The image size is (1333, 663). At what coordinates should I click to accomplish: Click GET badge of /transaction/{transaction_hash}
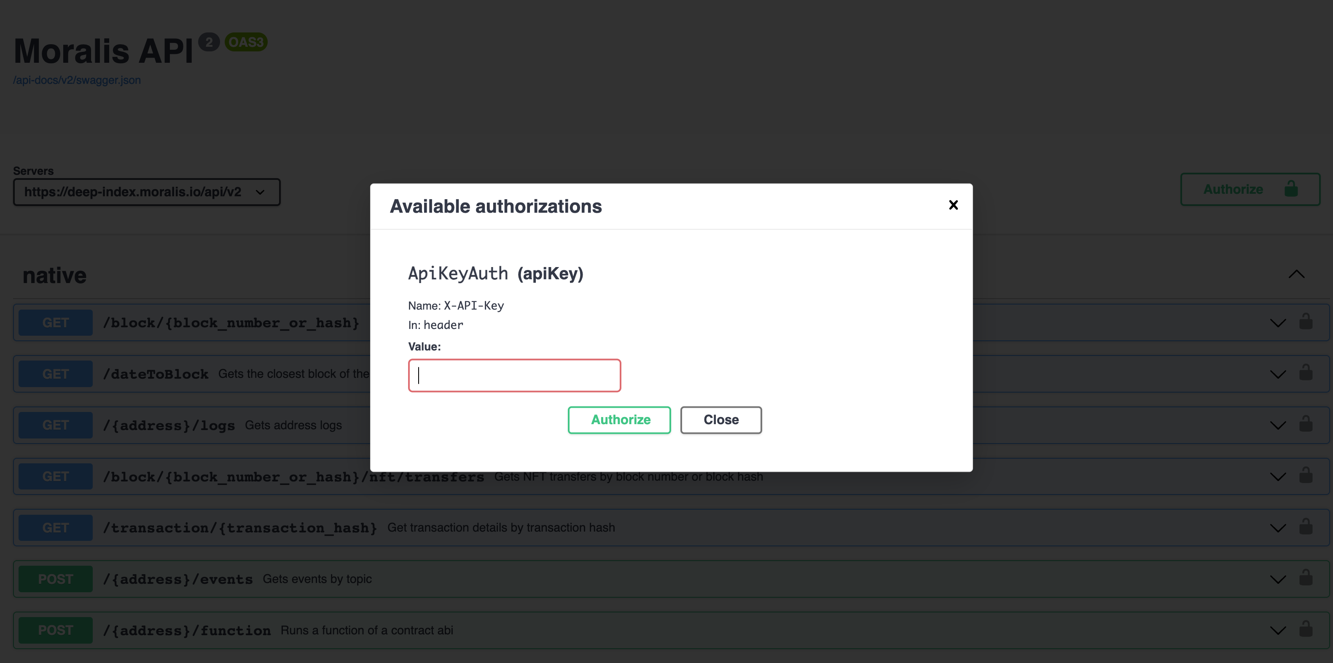pos(55,527)
